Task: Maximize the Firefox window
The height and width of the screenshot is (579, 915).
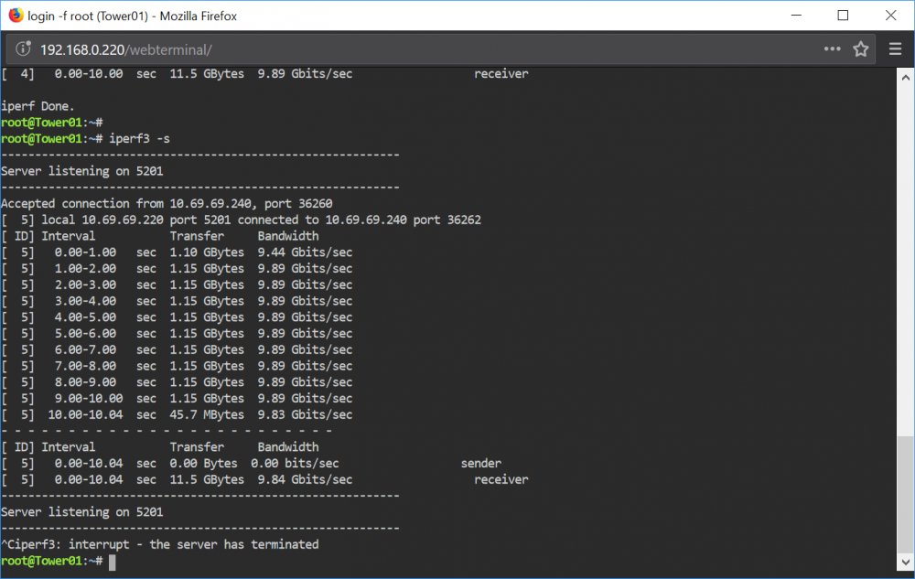Action: coord(843,16)
